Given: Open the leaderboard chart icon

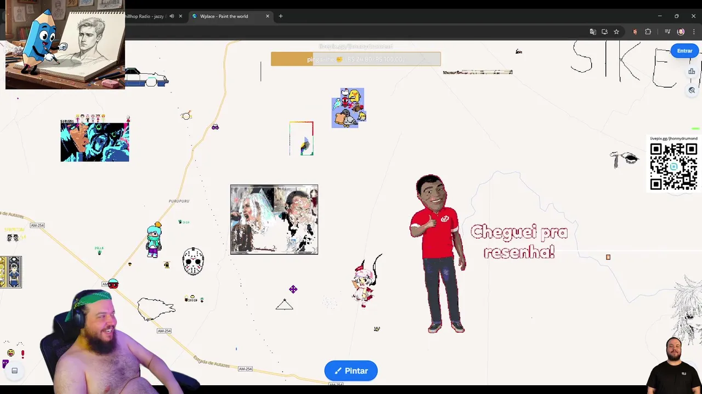Looking at the screenshot, I should click(x=692, y=72).
